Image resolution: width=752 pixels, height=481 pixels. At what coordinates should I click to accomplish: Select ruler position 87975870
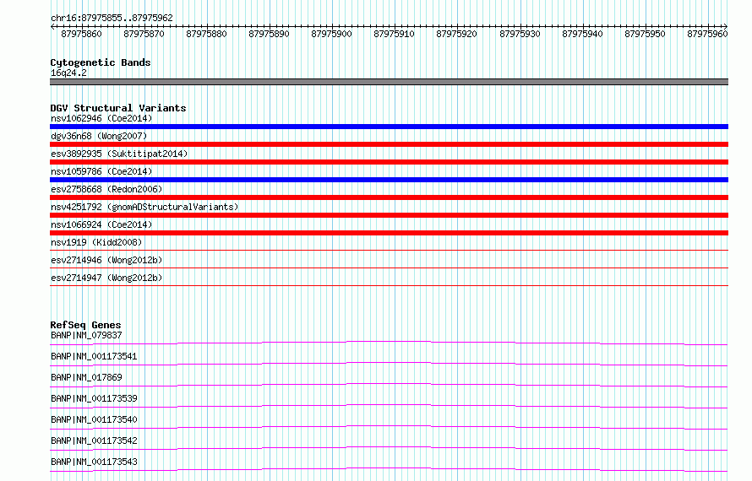(144, 34)
